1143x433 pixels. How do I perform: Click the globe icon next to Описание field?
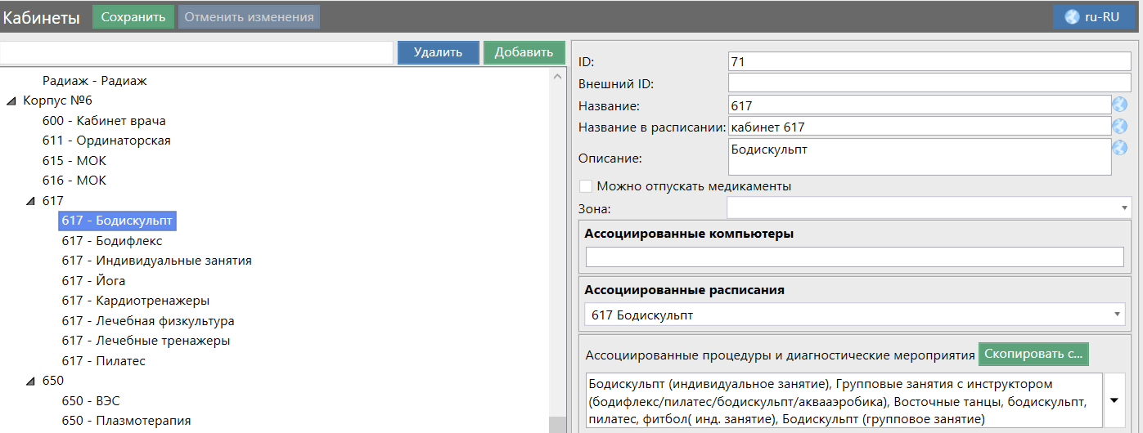[1119, 148]
